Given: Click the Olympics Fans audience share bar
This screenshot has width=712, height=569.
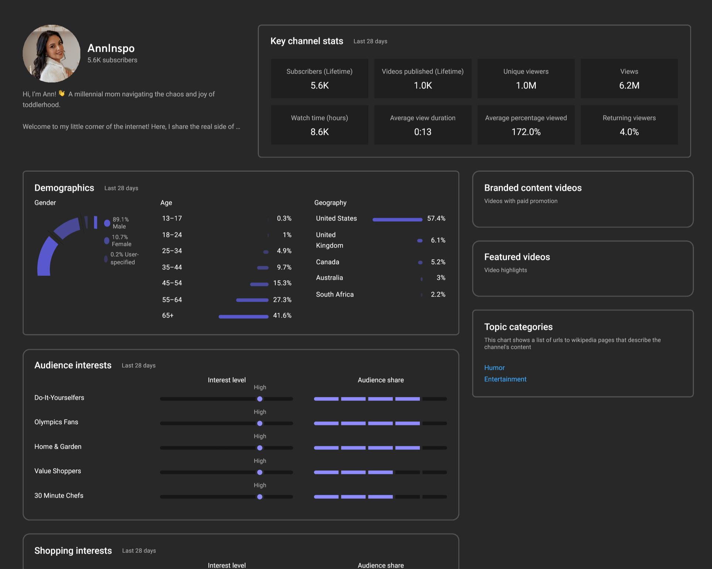Looking at the screenshot, I should click(x=381, y=423).
